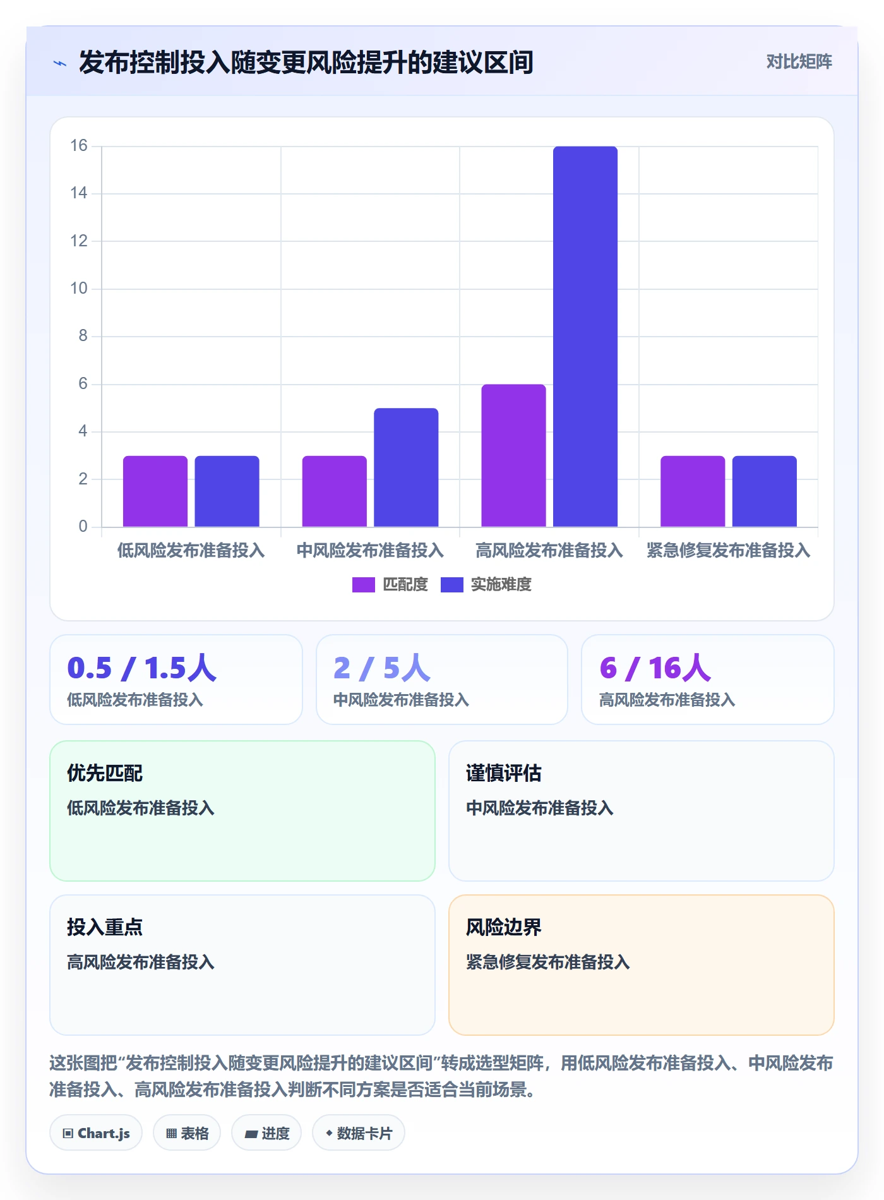The height and width of the screenshot is (1200, 884).
Task: Click the description paragraph starting with 这张图把
Action: tap(441, 1076)
